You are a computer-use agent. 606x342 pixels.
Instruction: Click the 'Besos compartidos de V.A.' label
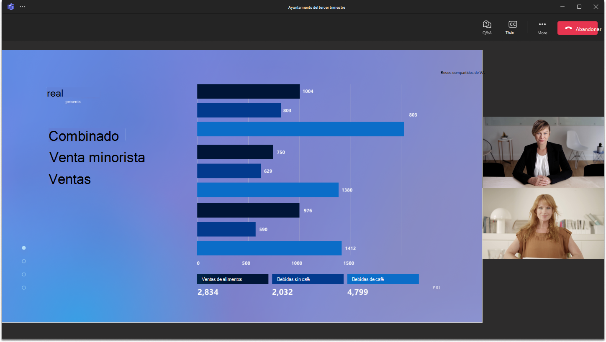click(x=462, y=73)
